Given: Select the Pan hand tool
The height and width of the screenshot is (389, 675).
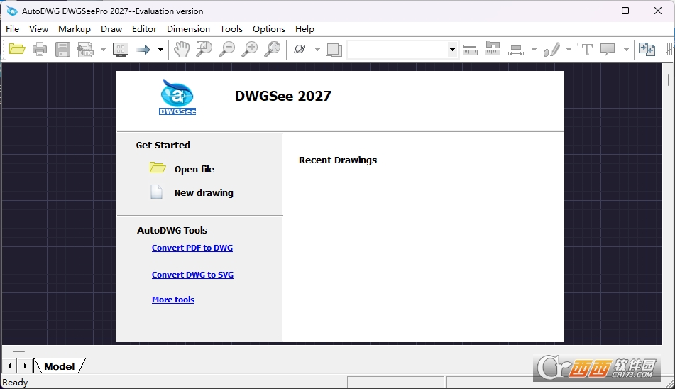Looking at the screenshot, I should point(182,49).
